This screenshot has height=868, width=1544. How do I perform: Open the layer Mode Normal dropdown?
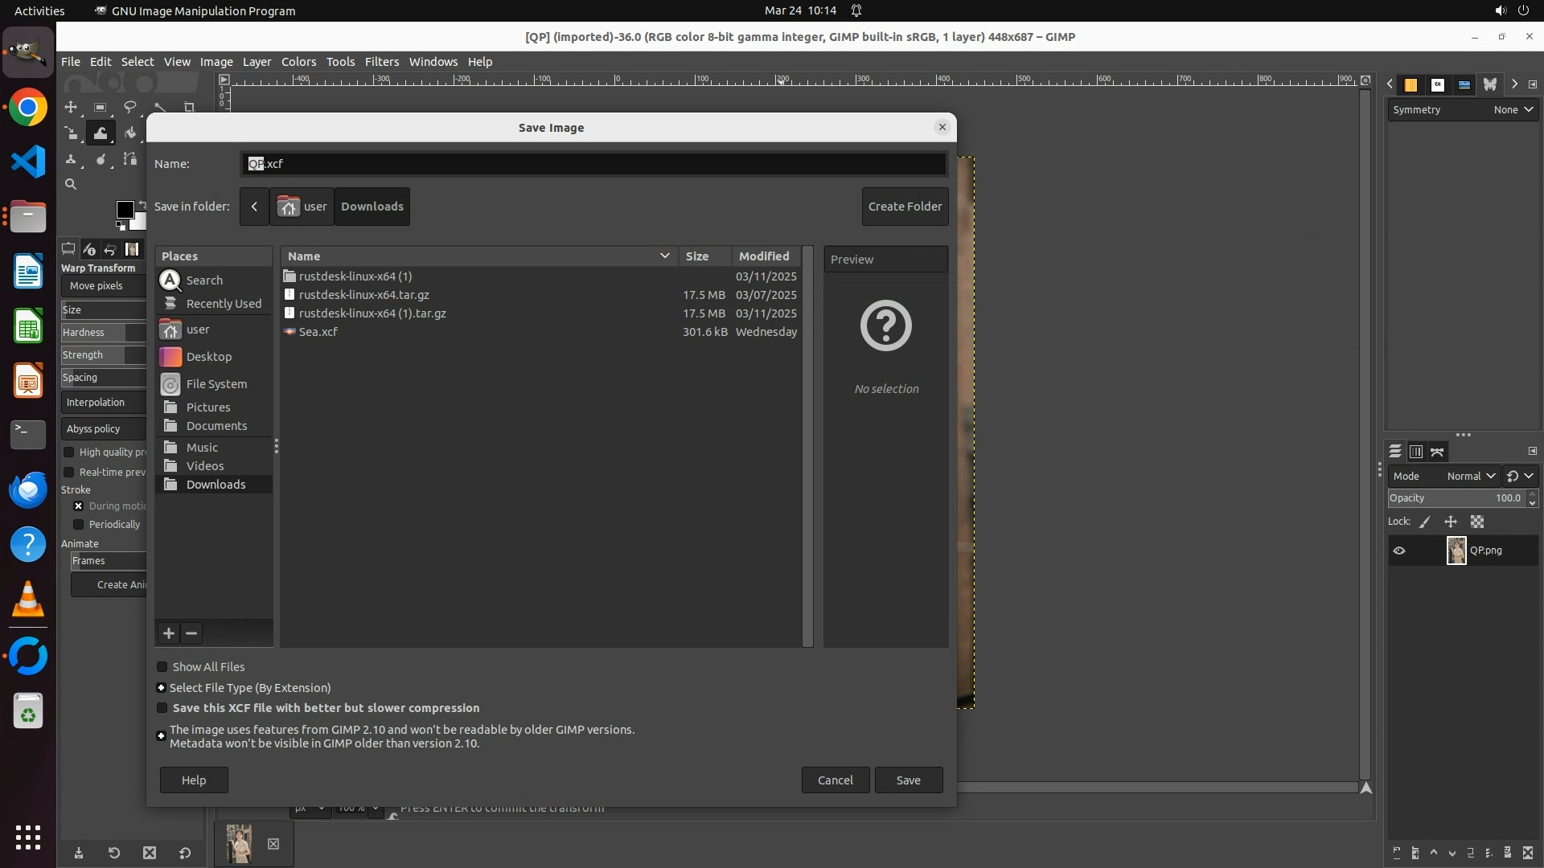pyautogui.click(x=1471, y=477)
